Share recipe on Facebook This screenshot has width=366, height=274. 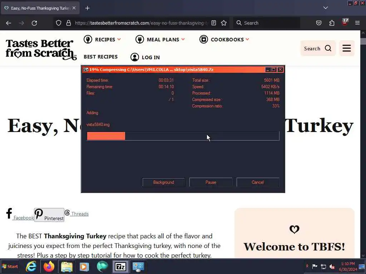click(20, 214)
